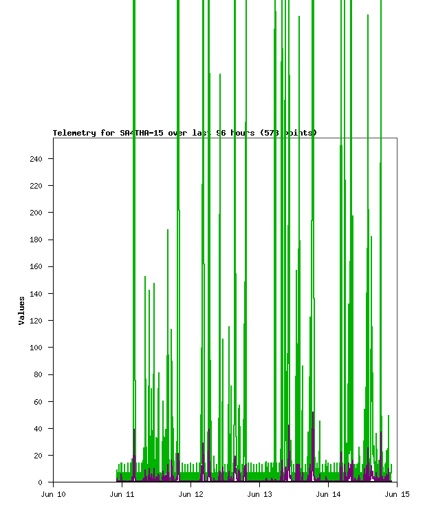The image size is (425, 510).
Task: Select the Jun 10 x-axis date label
Action: point(54,493)
